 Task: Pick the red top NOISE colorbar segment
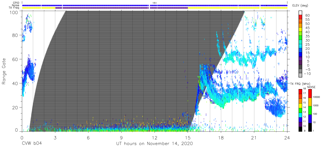pyautogui.click(x=310, y=94)
